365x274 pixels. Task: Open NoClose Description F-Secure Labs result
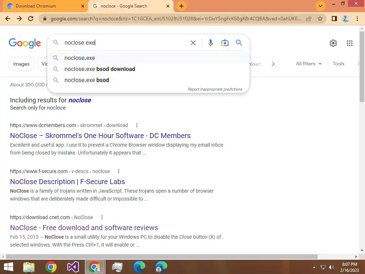pos(67,182)
